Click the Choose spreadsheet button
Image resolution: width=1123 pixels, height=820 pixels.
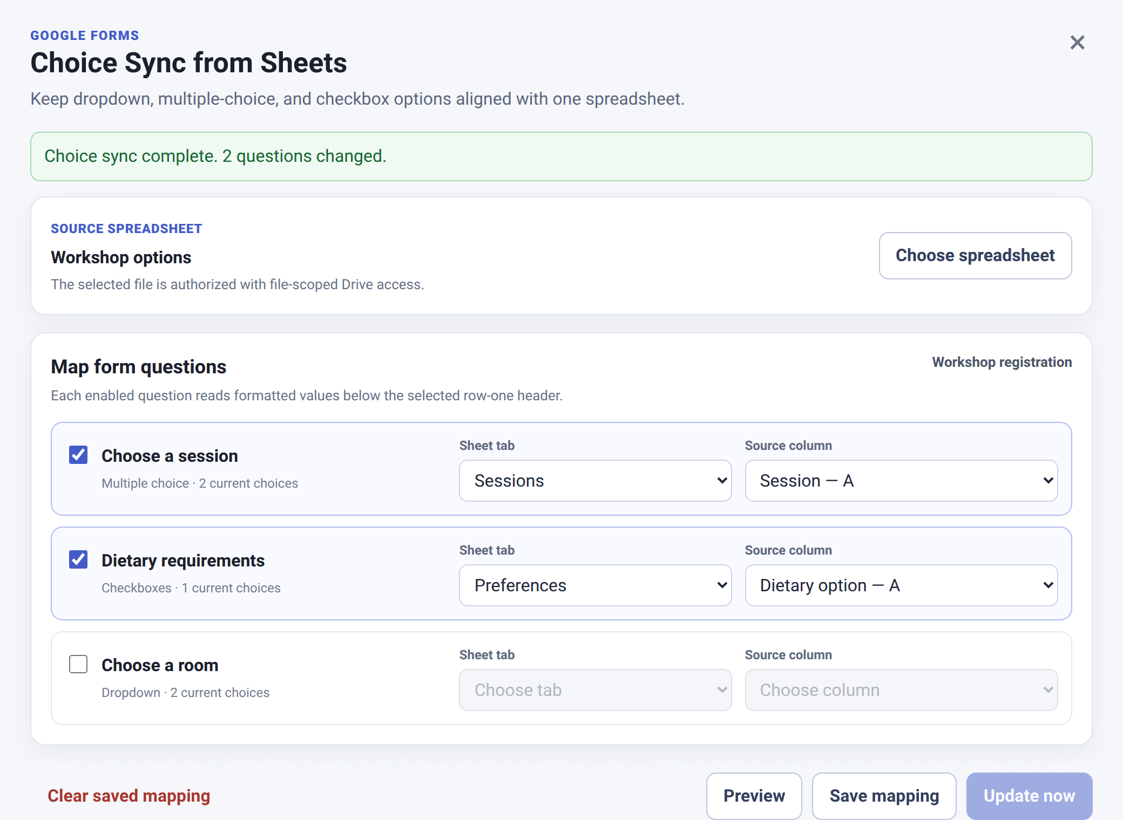pos(975,256)
